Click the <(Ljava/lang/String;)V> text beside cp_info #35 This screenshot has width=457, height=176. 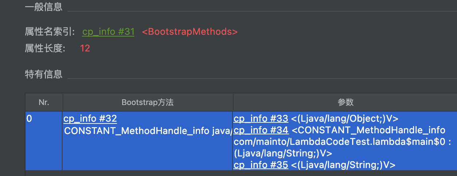(x=343, y=165)
